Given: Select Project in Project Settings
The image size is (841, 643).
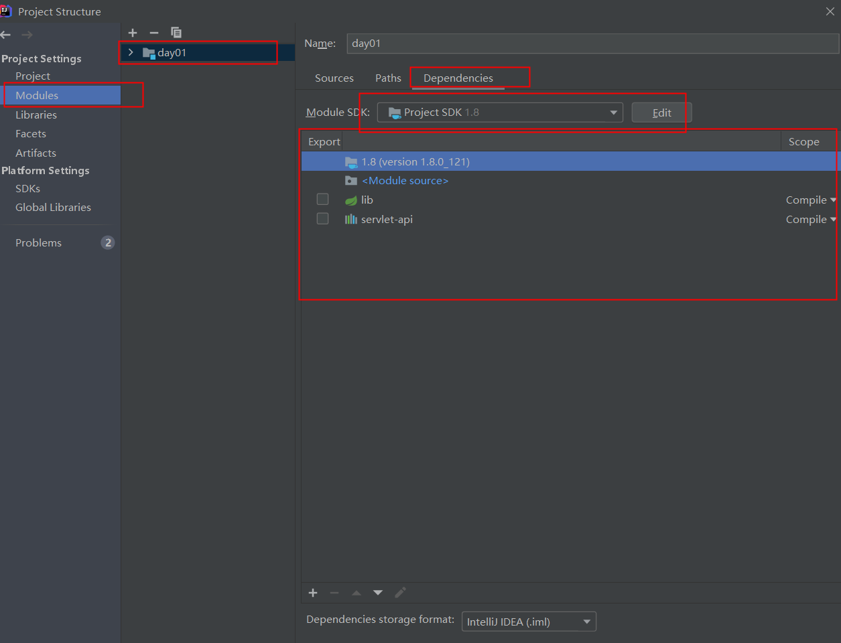Looking at the screenshot, I should (33, 76).
